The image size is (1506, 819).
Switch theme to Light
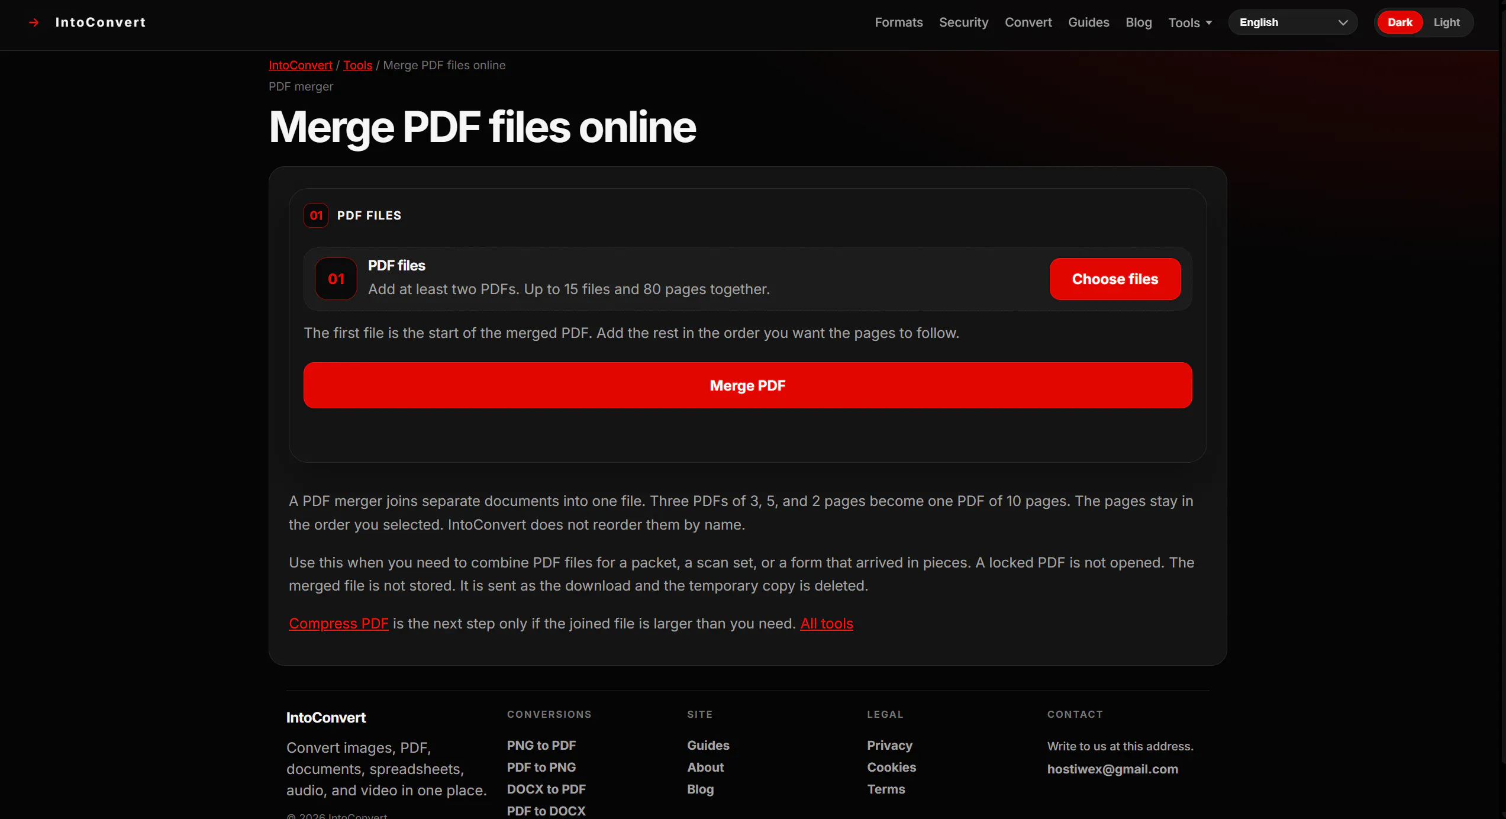[x=1446, y=22]
